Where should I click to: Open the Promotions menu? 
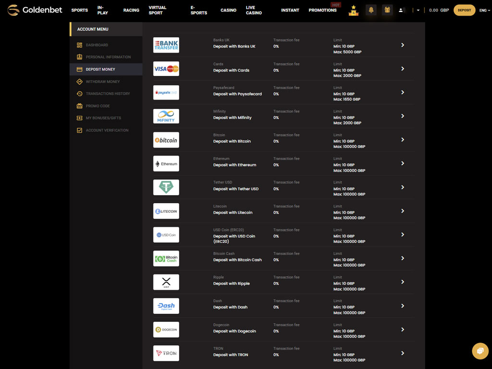pyautogui.click(x=322, y=11)
